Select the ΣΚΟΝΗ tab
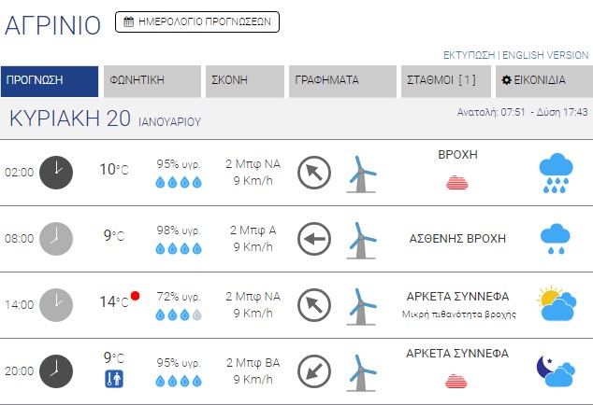593x405 pixels. click(245, 81)
